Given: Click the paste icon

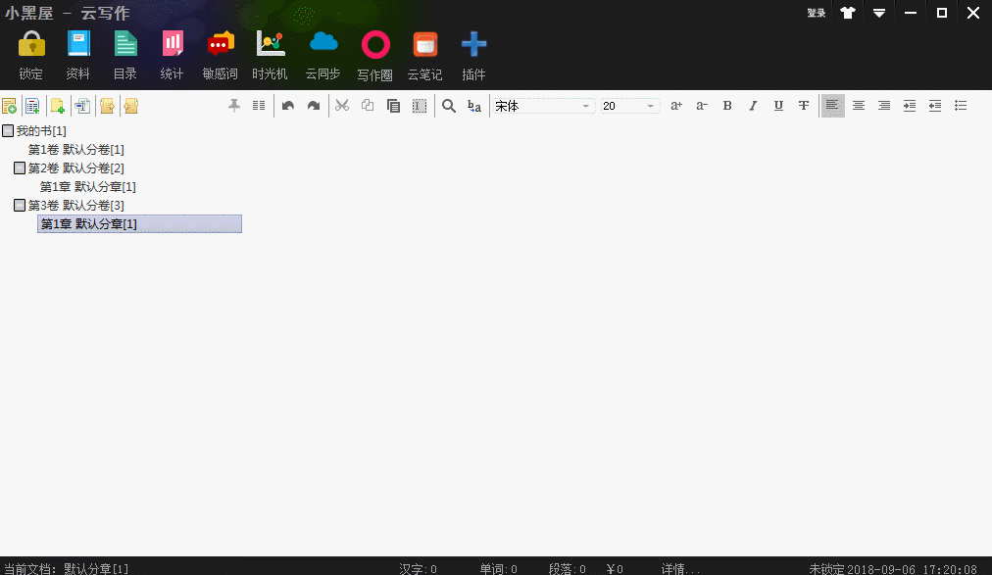Looking at the screenshot, I should coord(393,106).
